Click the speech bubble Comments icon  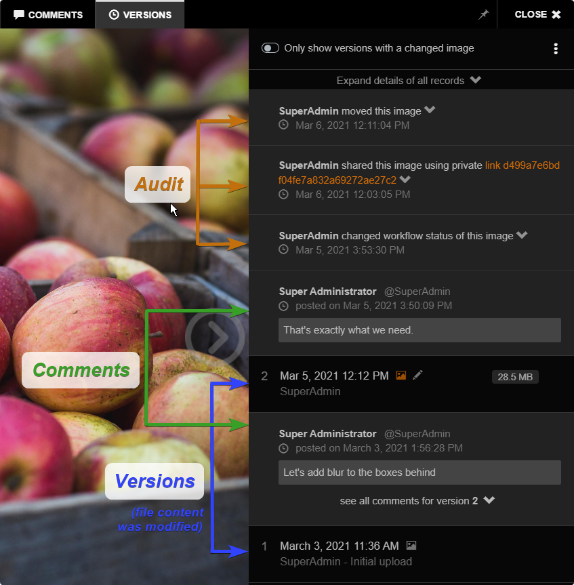(x=19, y=14)
